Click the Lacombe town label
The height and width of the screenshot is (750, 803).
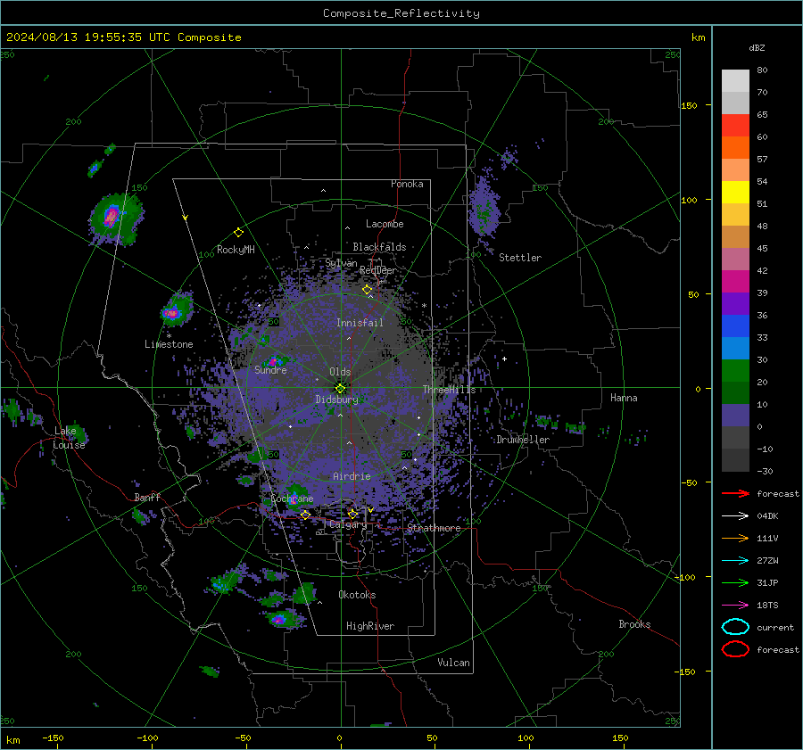coord(385,224)
